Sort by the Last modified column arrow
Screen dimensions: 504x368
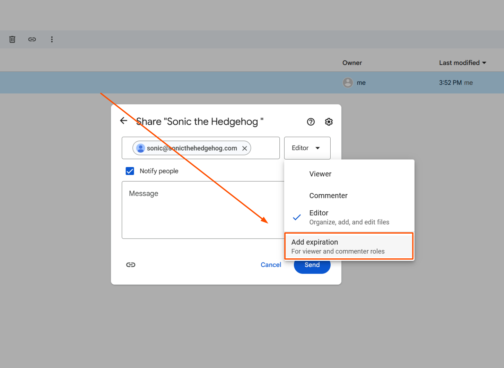click(484, 63)
